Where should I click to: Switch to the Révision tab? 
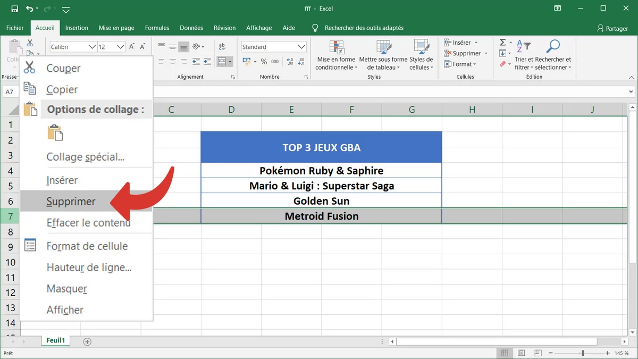point(224,28)
